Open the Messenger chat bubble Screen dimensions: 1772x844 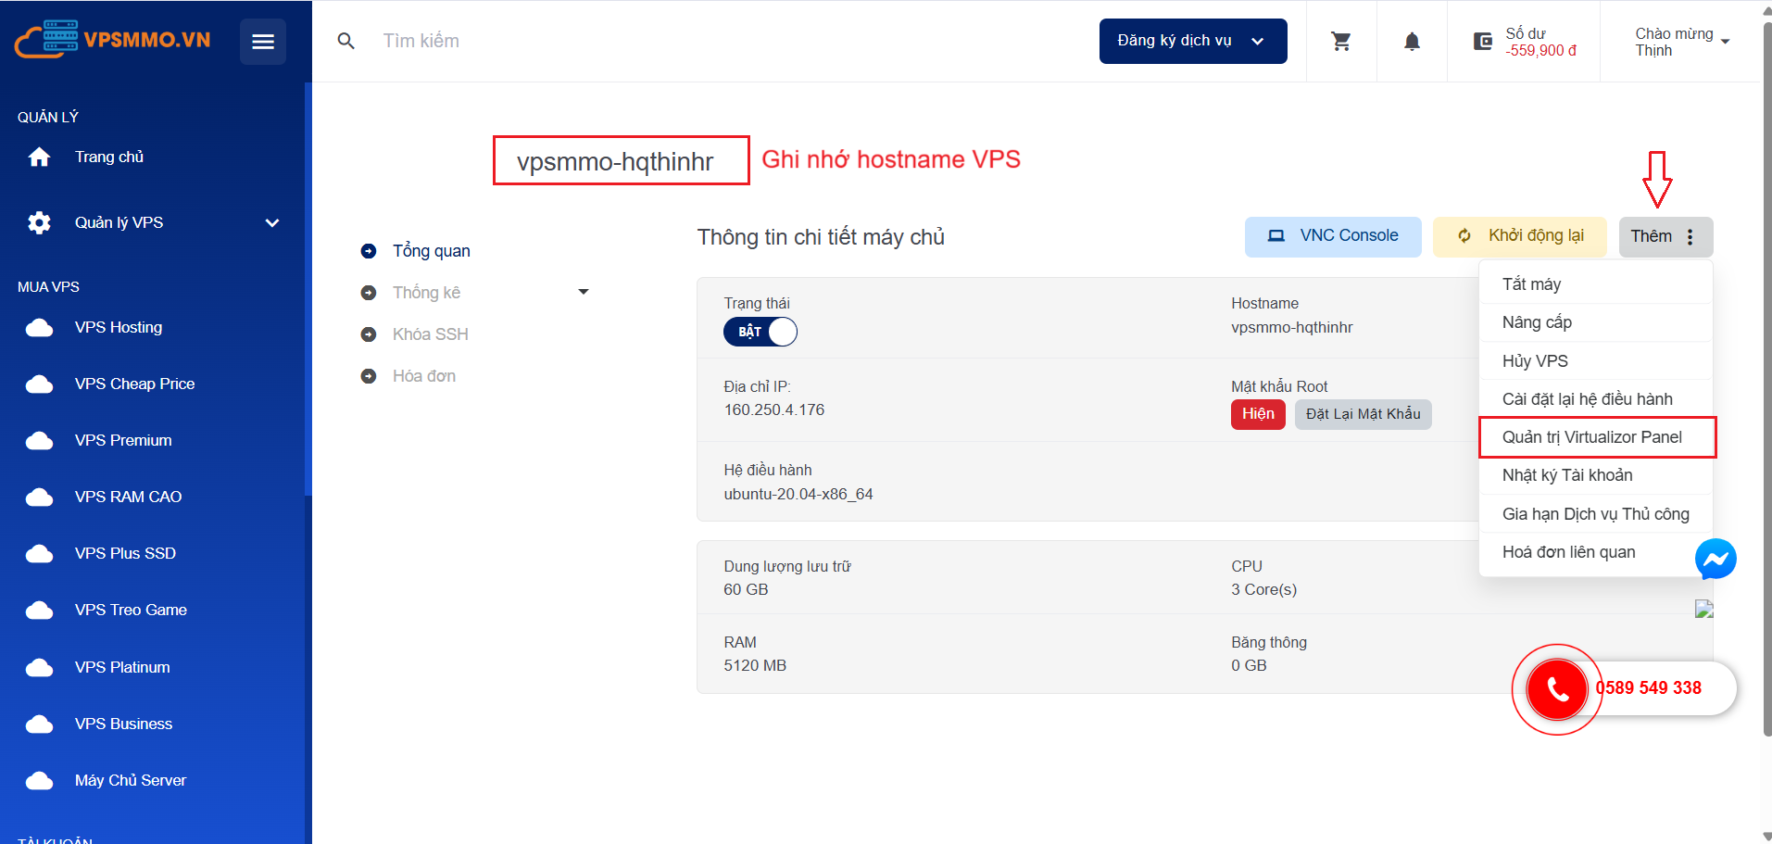click(x=1715, y=559)
